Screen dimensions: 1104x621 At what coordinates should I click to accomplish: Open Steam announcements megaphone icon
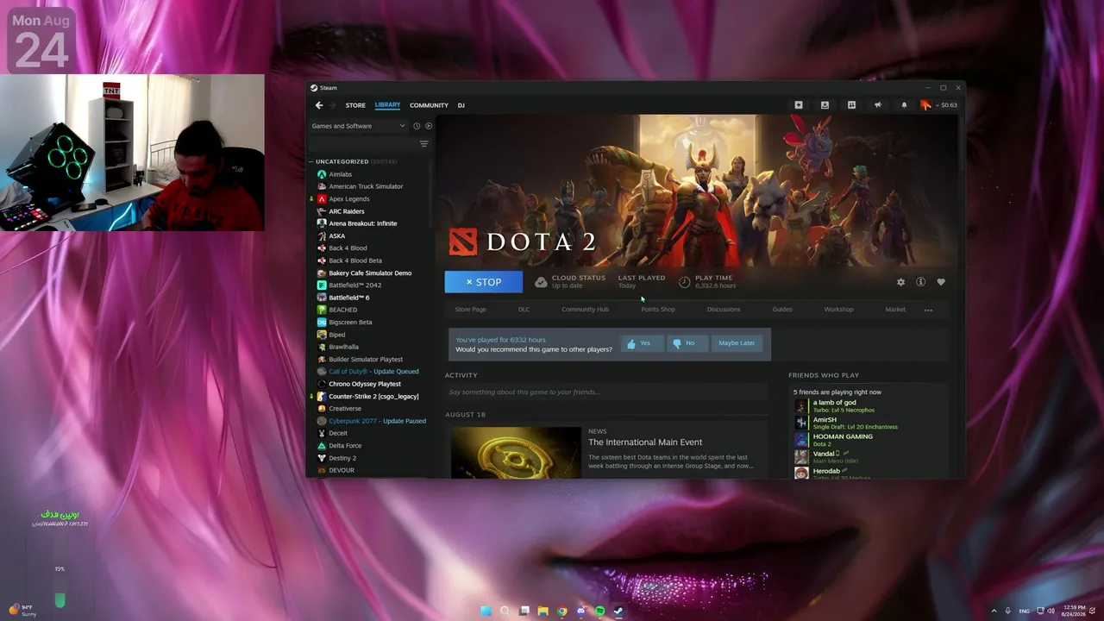(x=878, y=105)
